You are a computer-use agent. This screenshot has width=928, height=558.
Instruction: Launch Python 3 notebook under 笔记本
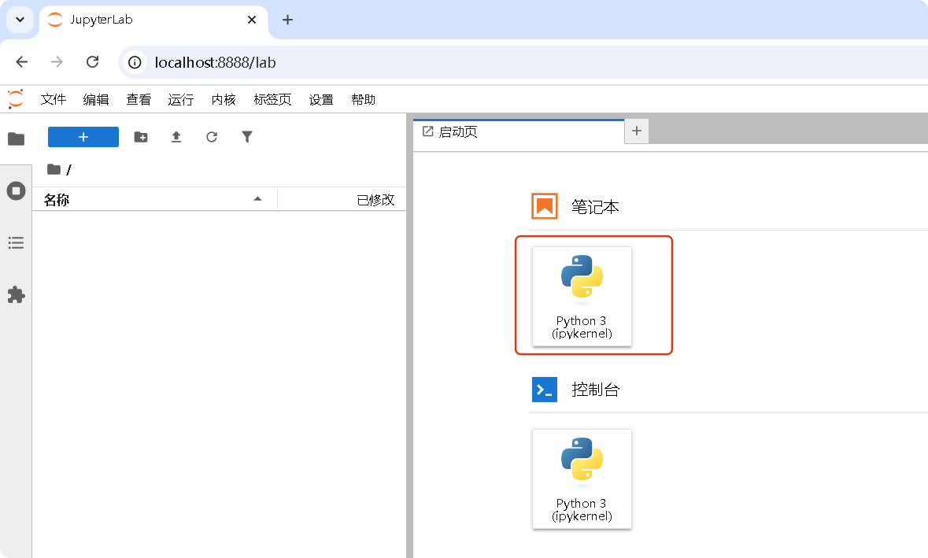582,297
